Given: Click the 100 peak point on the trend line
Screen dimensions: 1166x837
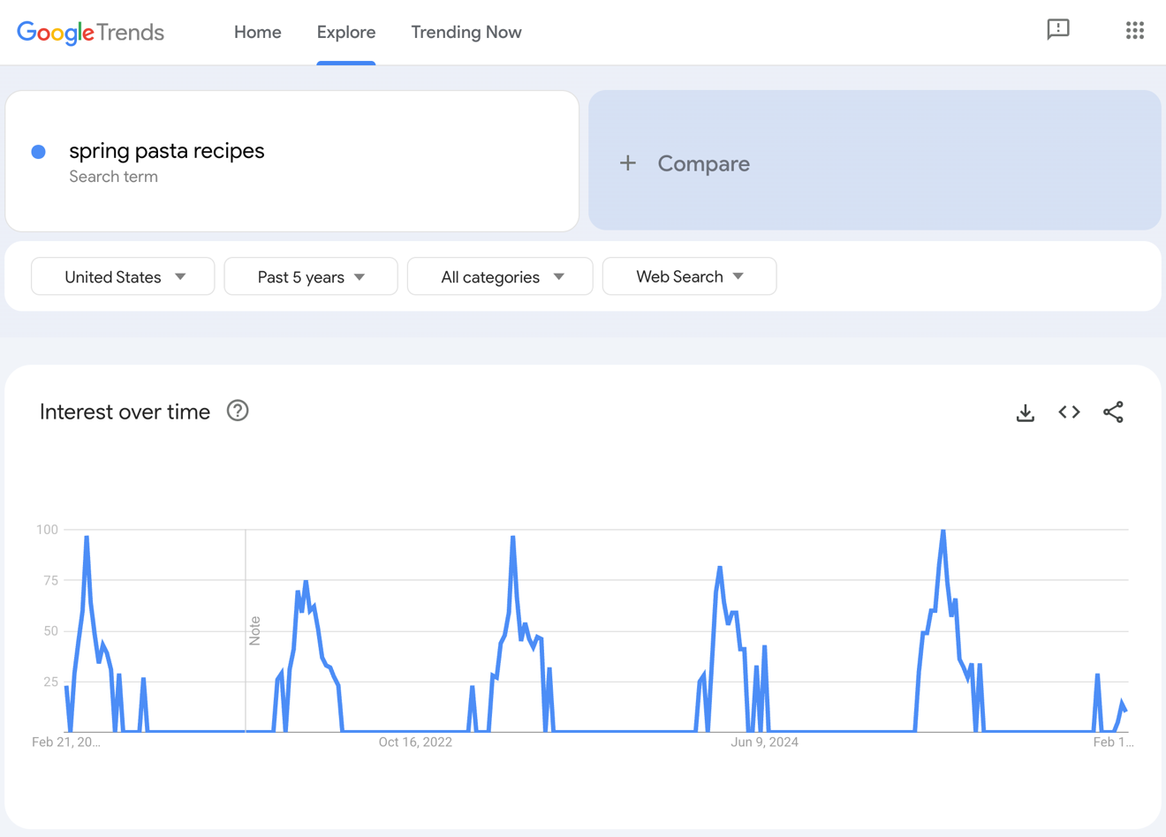Looking at the screenshot, I should pos(942,531).
